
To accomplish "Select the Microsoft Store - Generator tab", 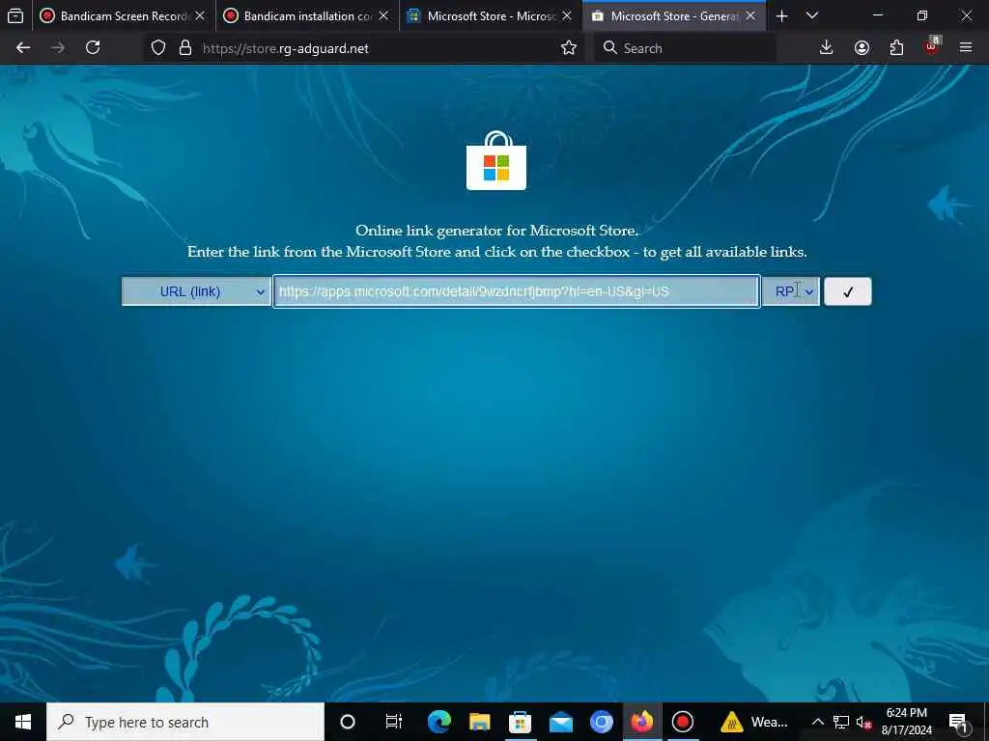I will (x=674, y=15).
